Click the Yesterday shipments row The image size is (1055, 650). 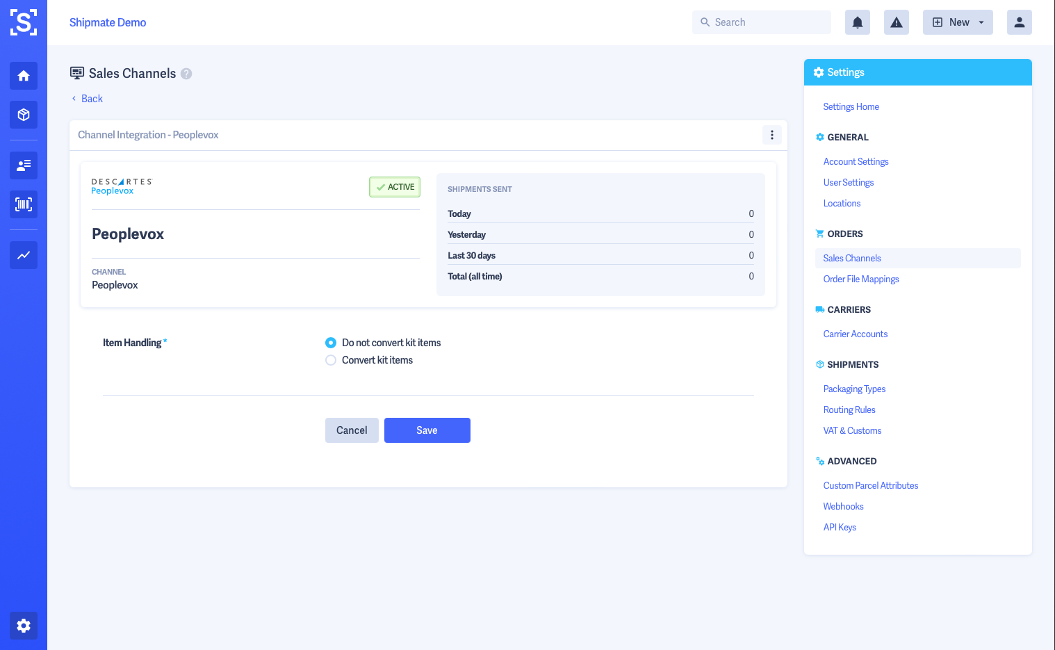tap(600, 234)
